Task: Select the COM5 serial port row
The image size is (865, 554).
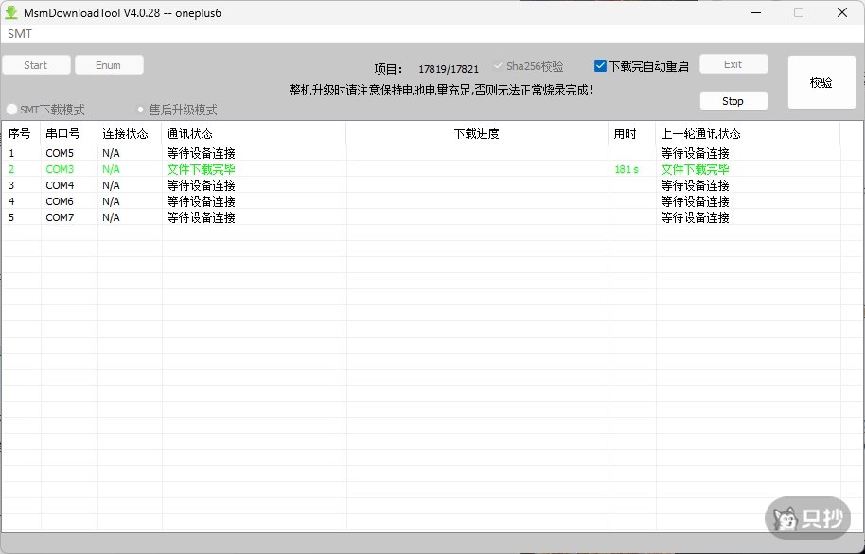Action: tap(60, 152)
